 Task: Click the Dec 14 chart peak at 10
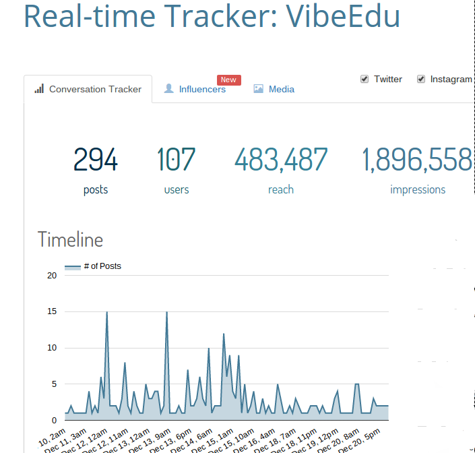209,348
